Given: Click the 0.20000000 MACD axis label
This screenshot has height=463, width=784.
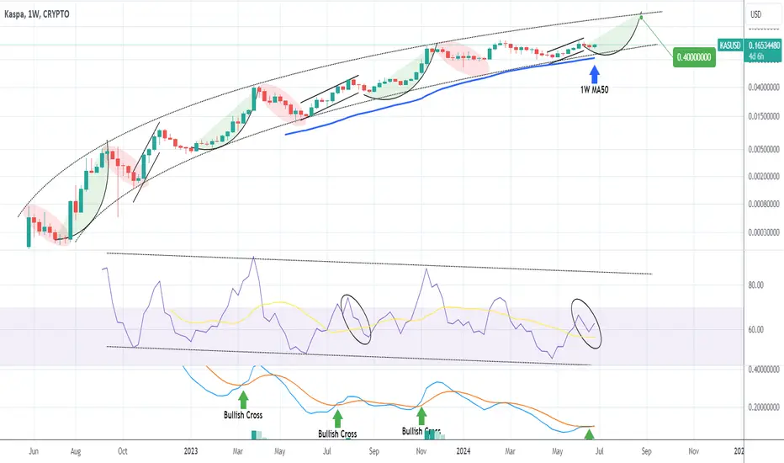Looking at the screenshot, I should [764, 407].
